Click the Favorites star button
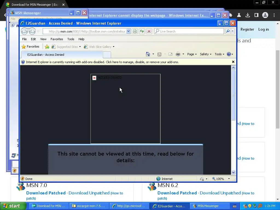Viewport: 280px width, 210px height. tap(30, 46)
